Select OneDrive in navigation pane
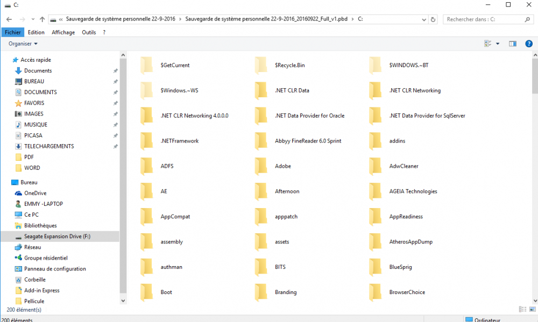Image resolution: width=538 pixels, height=322 pixels. [35, 193]
